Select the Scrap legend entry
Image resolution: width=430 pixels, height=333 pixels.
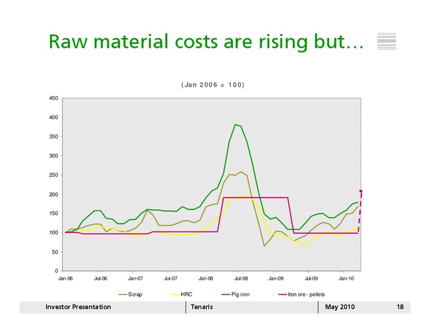131,294
